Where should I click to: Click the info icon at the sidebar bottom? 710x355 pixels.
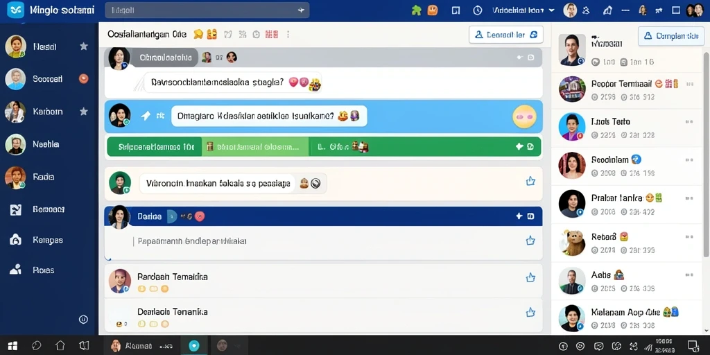(83, 319)
